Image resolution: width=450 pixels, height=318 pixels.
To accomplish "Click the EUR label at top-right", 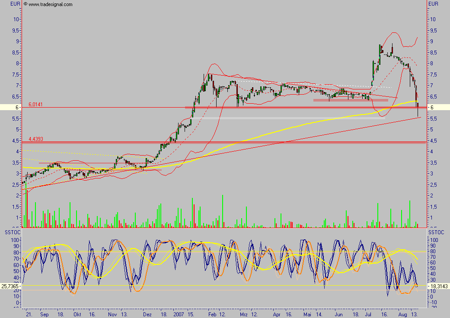I will tap(434, 4).
